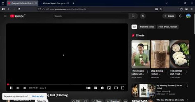Toggle reader view in address bar
This screenshot has width=195, height=102.
pyautogui.click(x=157, y=9)
